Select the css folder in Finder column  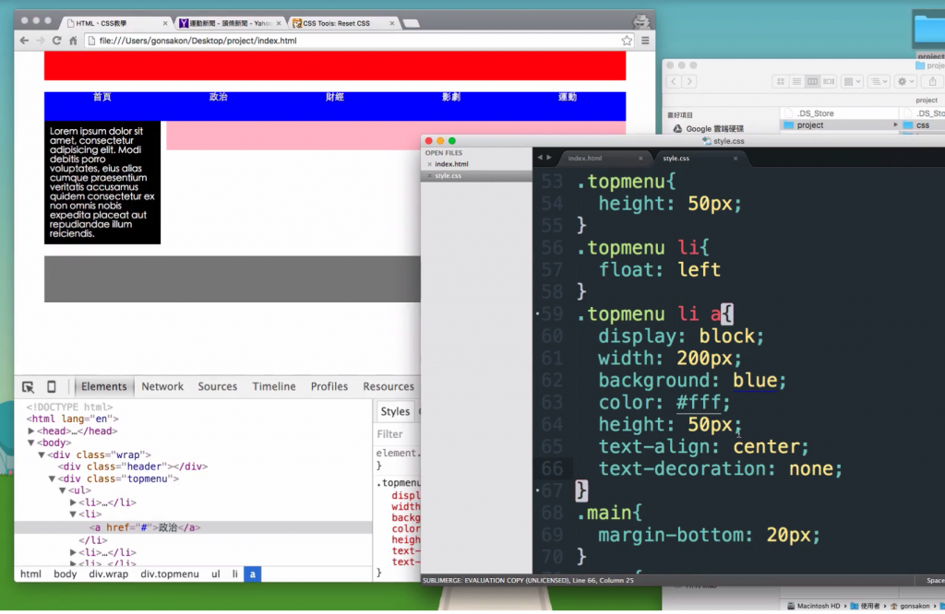coord(923,125)
